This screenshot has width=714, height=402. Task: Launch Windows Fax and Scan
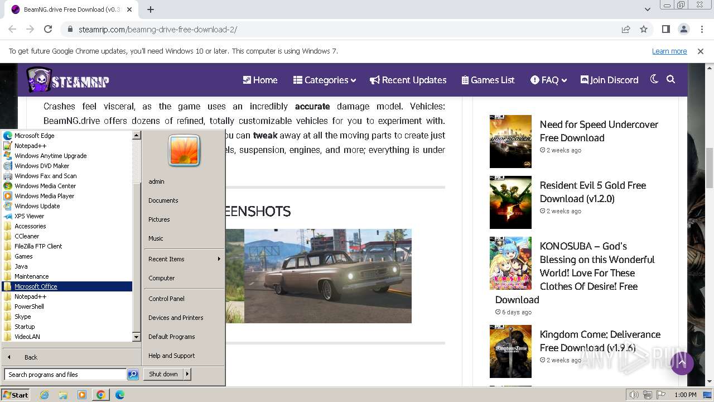67,176
